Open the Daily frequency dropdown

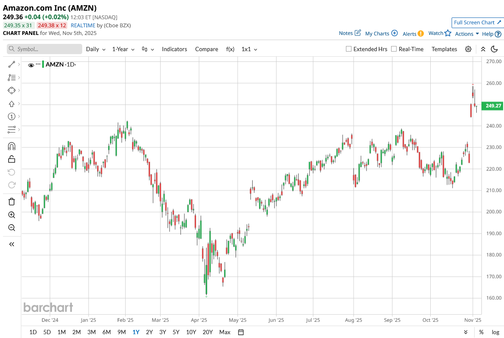tap(95, 49)
